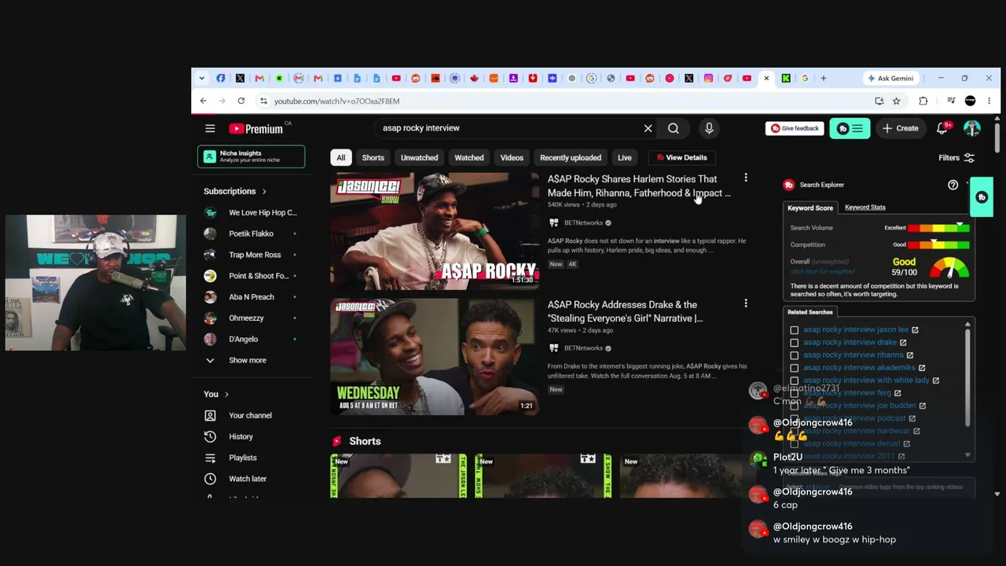1006x566 pixels.
Task: Click the Competition color meter
Action: 938,245
